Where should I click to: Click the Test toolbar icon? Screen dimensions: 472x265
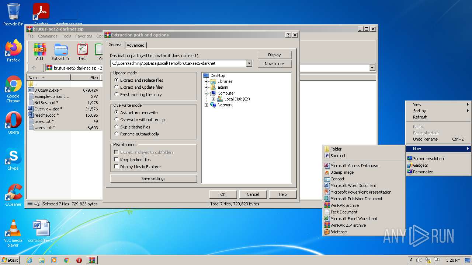coord(82,52)
